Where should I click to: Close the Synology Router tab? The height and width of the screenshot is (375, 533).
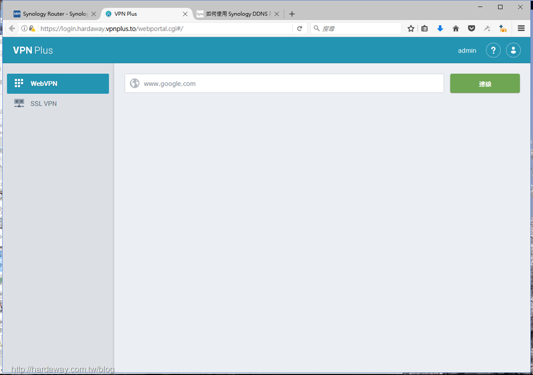[94, 14]
